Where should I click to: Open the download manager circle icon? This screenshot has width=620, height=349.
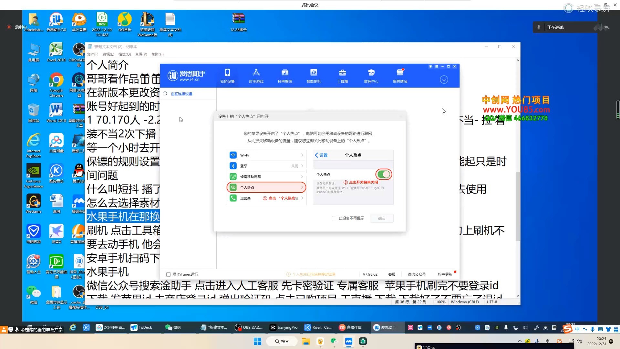(x=444, y=79)
